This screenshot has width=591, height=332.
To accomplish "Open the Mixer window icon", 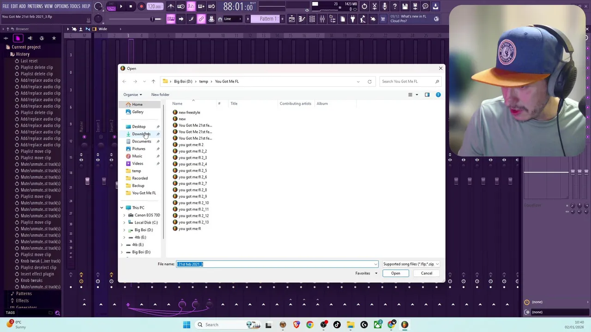I will coord(322,19).
